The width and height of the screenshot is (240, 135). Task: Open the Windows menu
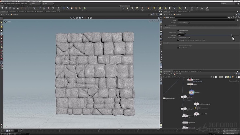pyautogui.click(x=18, y=4)
